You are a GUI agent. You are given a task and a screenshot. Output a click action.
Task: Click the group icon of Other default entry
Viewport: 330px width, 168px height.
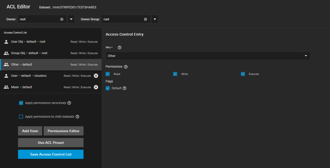(6, 65)
